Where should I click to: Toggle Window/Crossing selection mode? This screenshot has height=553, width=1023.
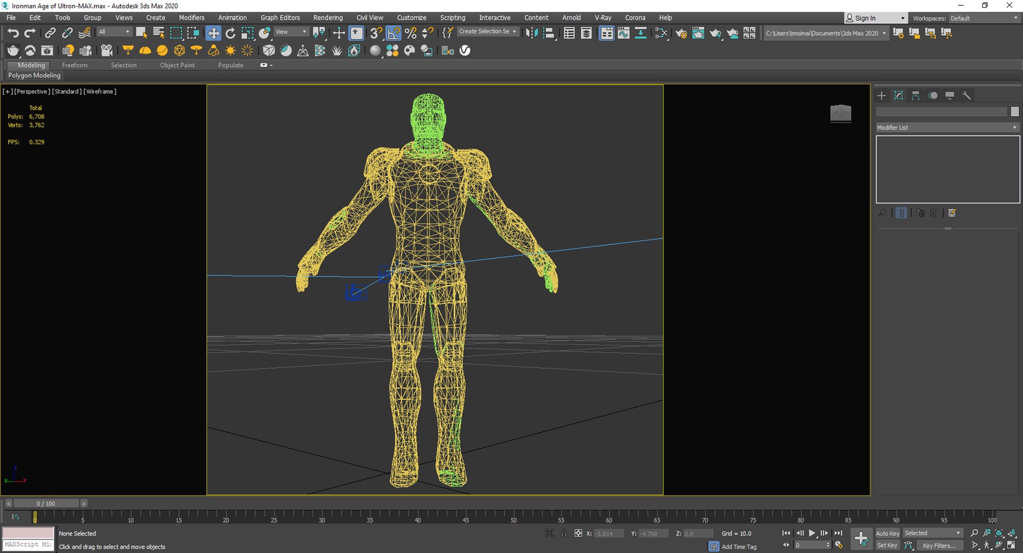193,33
